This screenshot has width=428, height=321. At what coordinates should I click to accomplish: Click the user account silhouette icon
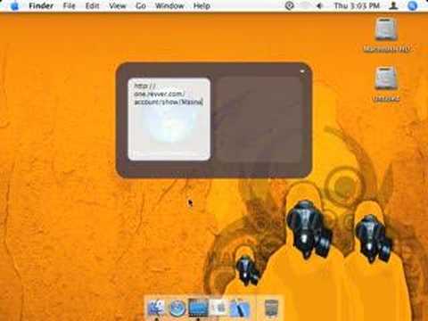coord(394,5)
